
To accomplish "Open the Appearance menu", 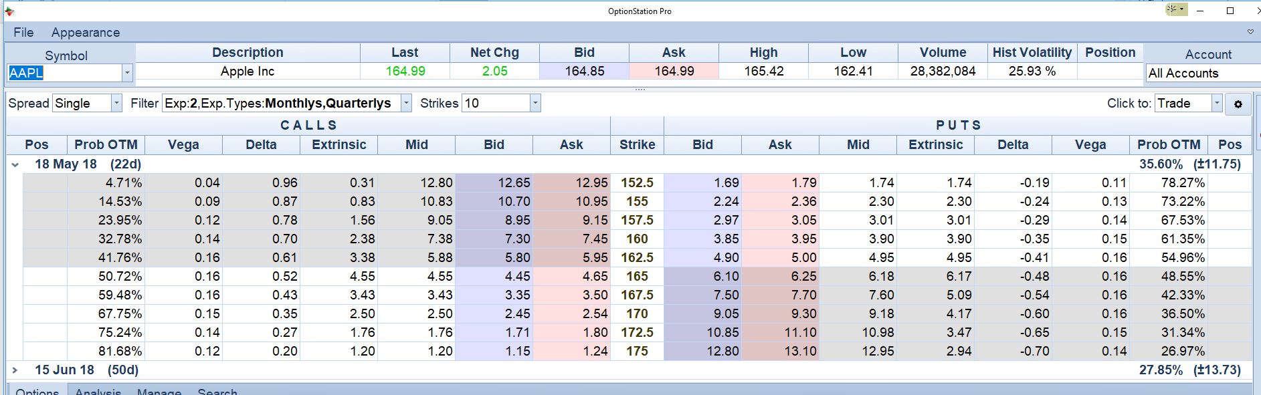I will [86, 32].
